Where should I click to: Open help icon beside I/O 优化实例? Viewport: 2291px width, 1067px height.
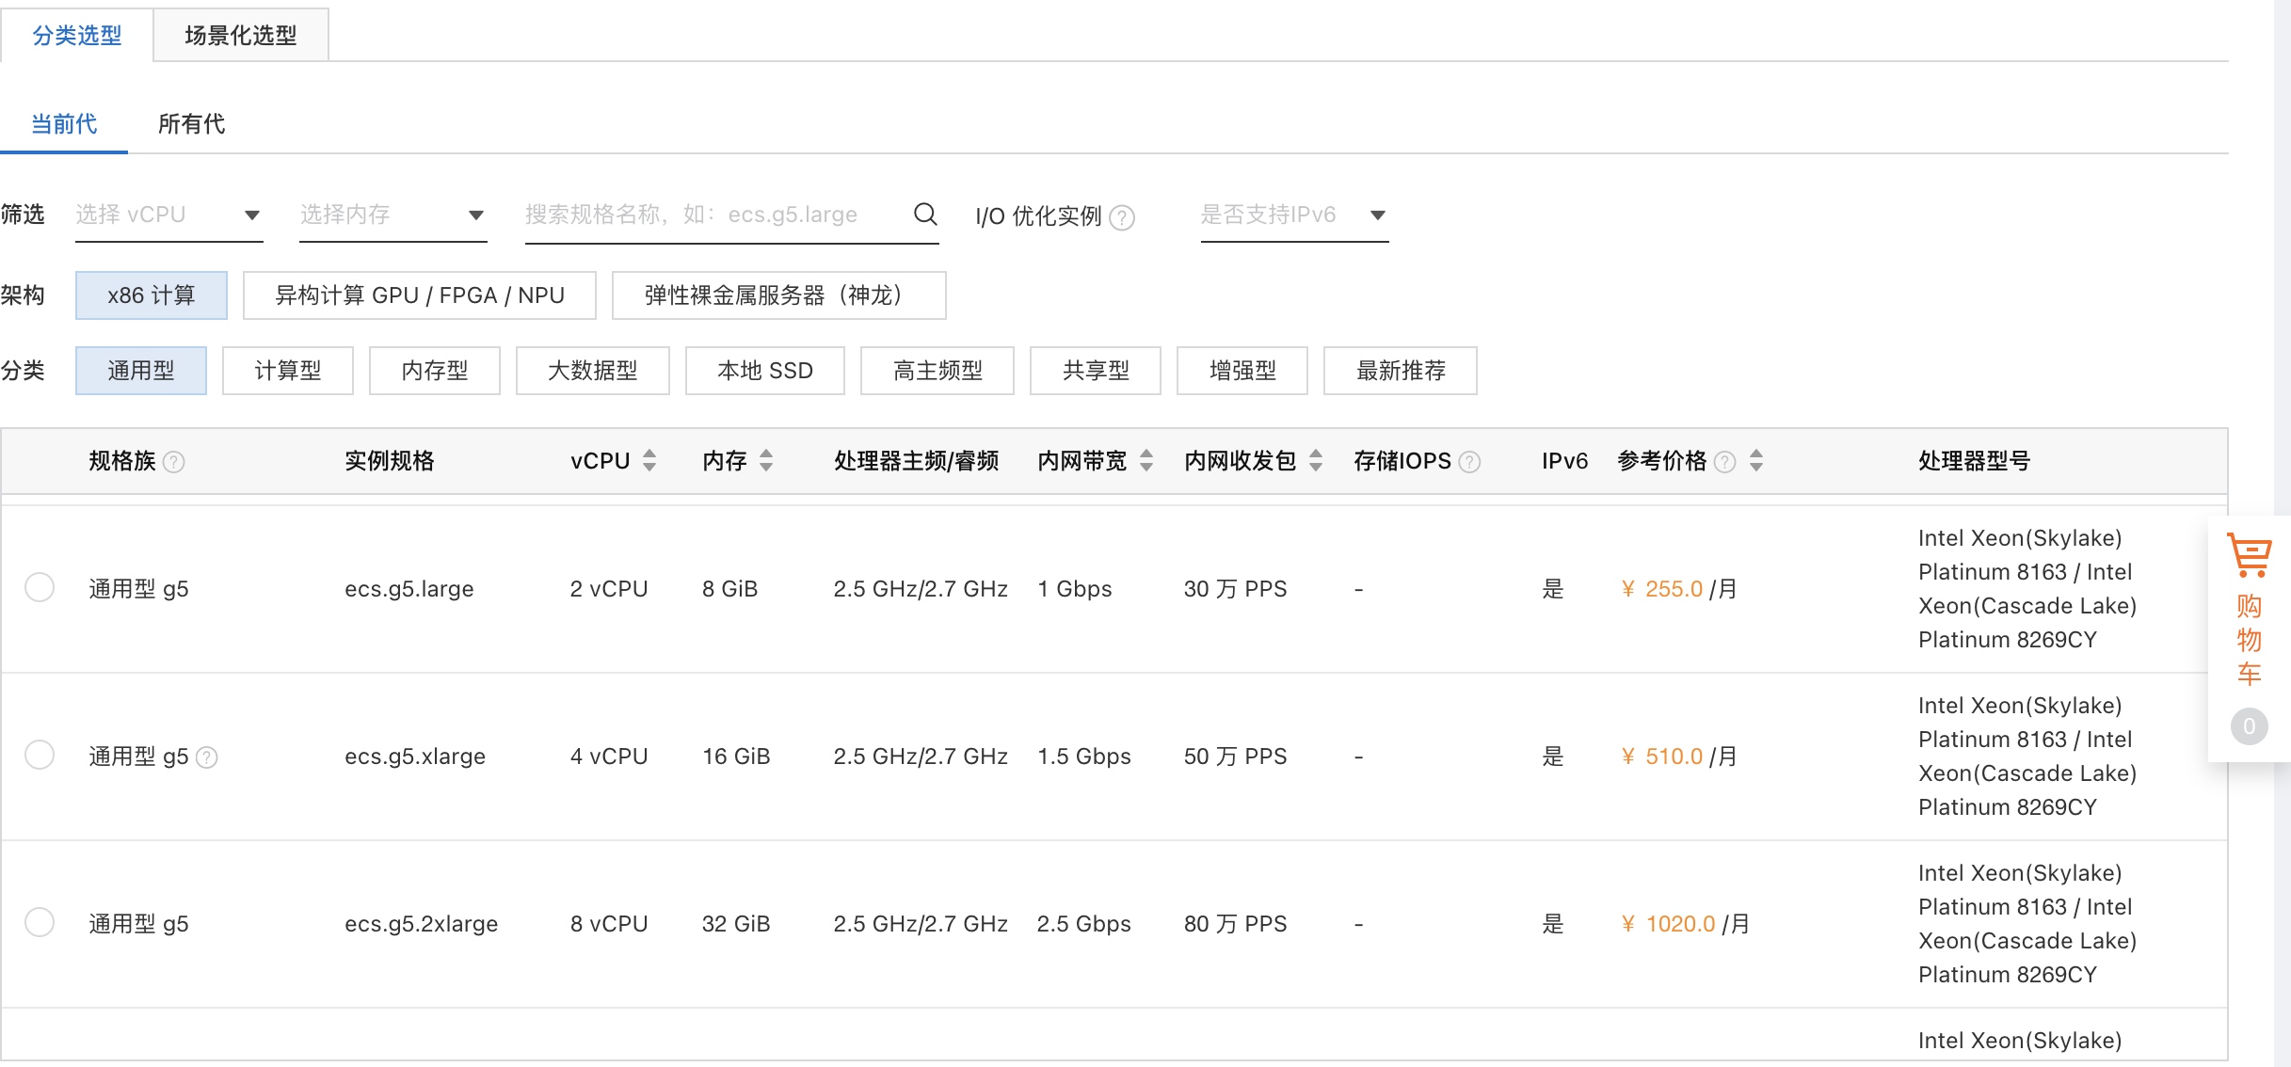click(1122, 217)
